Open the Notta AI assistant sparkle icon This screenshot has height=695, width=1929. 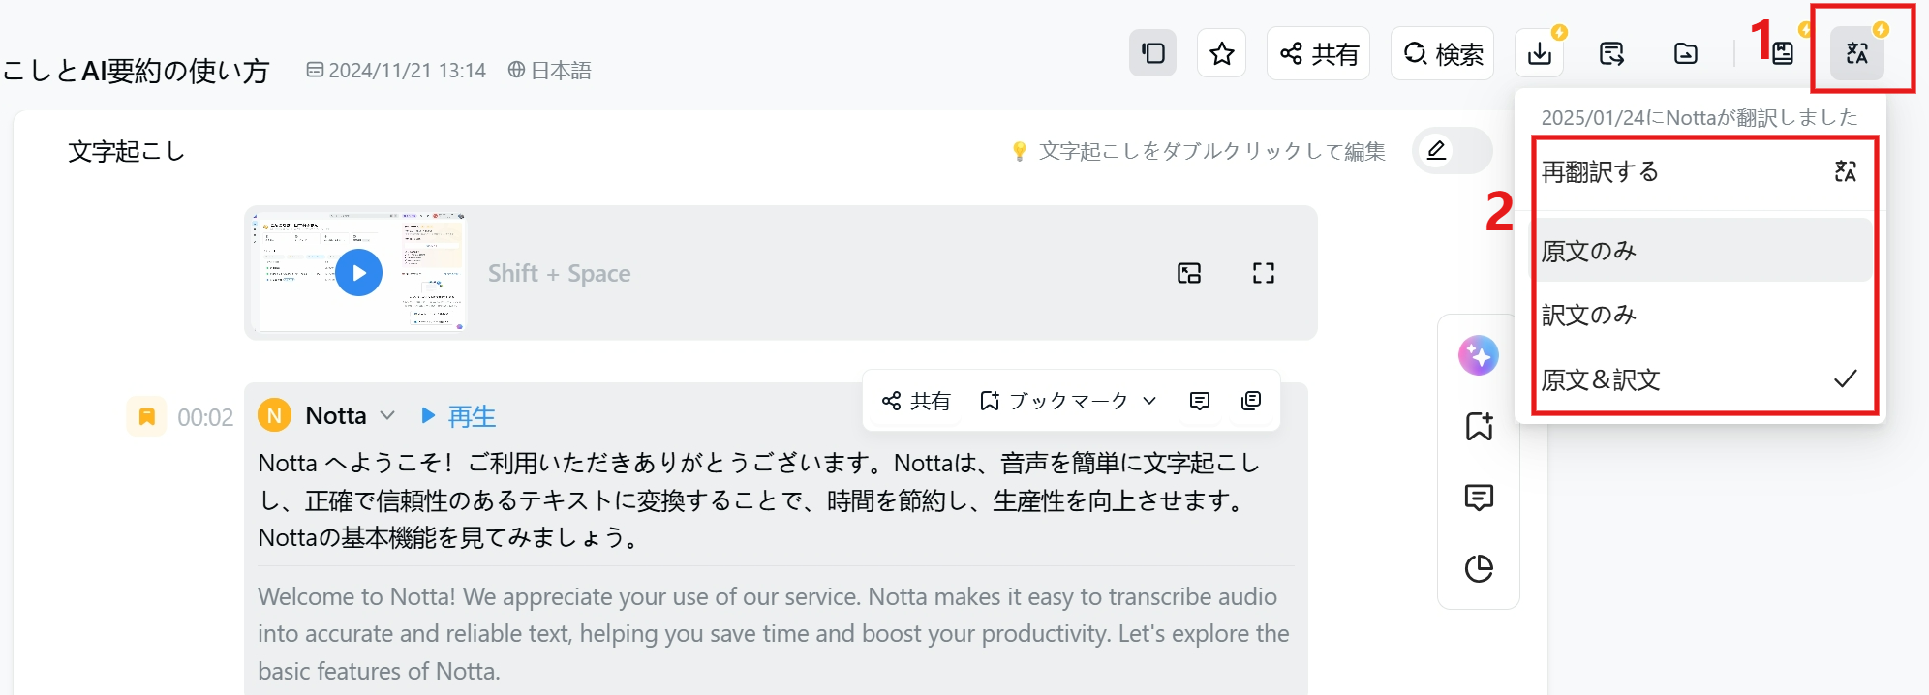coord(1479,355)
